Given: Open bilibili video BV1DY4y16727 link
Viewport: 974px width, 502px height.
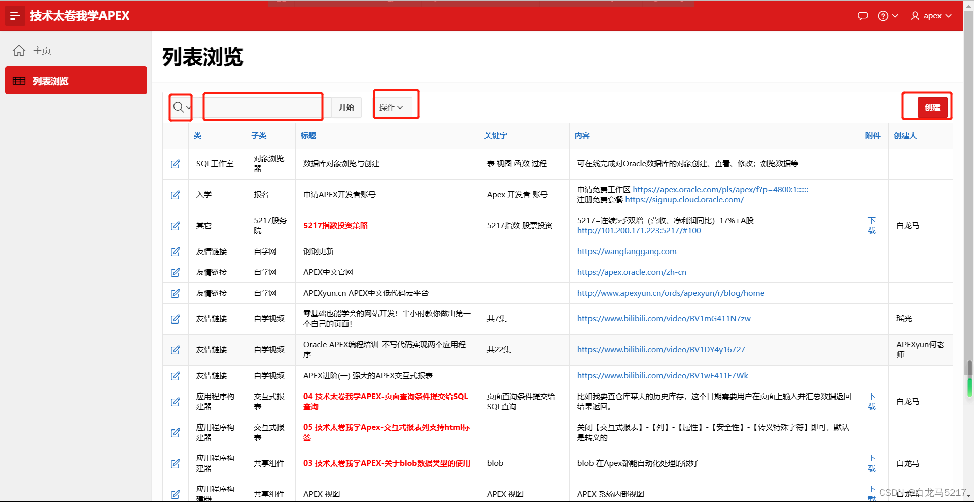Looking at the screenshot, I should pyautogui.click(x=661, y=350).
